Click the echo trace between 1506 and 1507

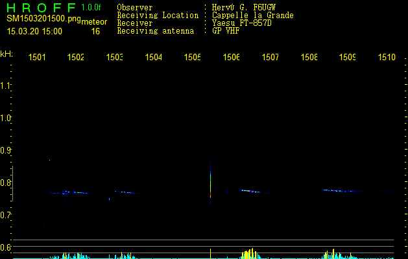coord(249,190)
